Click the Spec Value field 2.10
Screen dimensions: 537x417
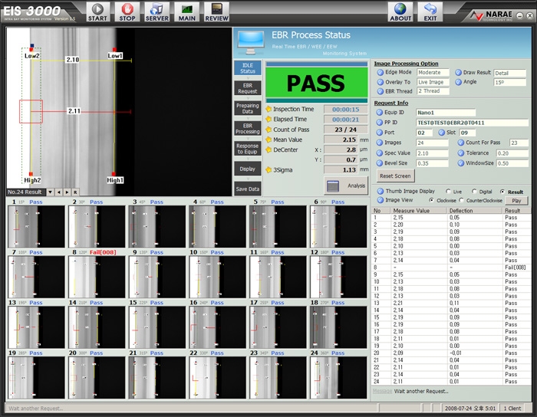click(x=432, y=153)
